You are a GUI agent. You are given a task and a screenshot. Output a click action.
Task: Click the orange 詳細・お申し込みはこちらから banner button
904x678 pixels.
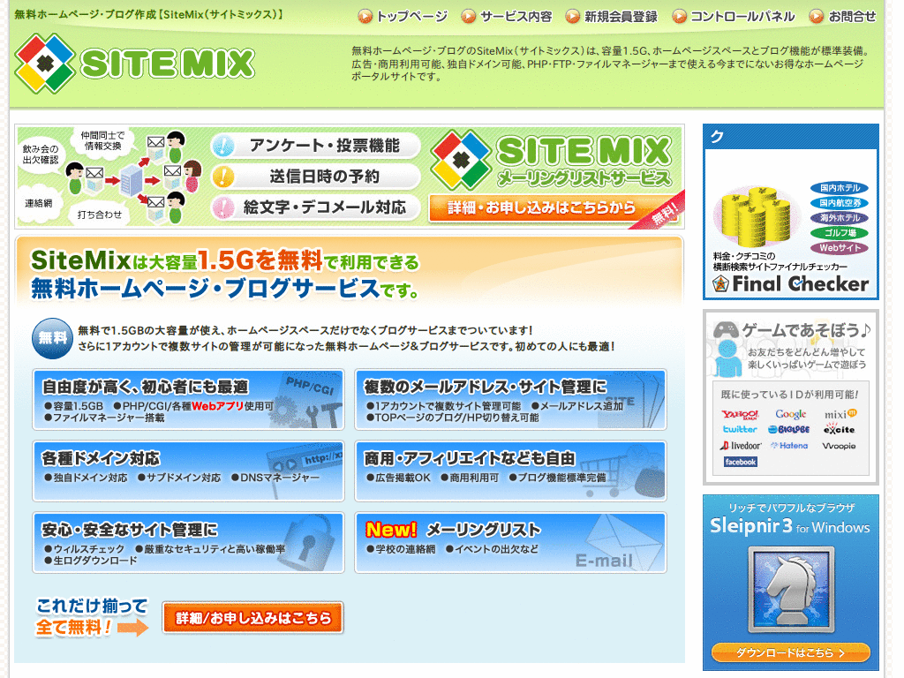[541, 207]
